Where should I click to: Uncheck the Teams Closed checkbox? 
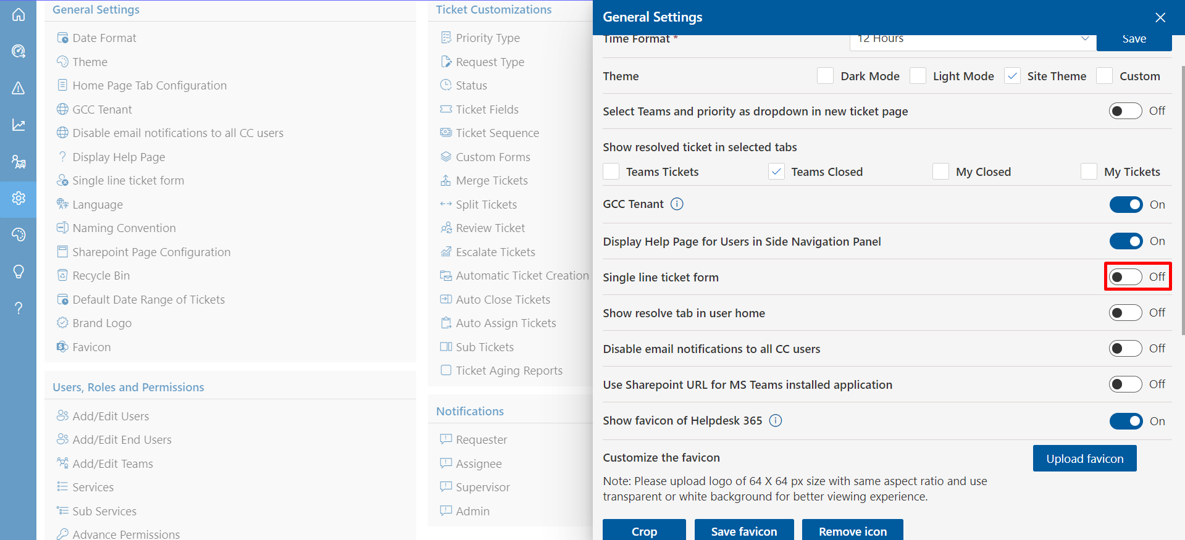coord(776,172)
